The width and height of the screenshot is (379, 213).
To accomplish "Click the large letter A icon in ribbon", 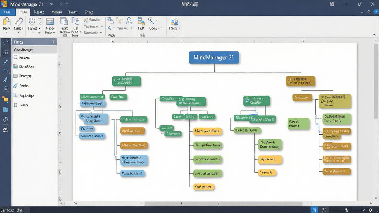I will tap(109, 28).
